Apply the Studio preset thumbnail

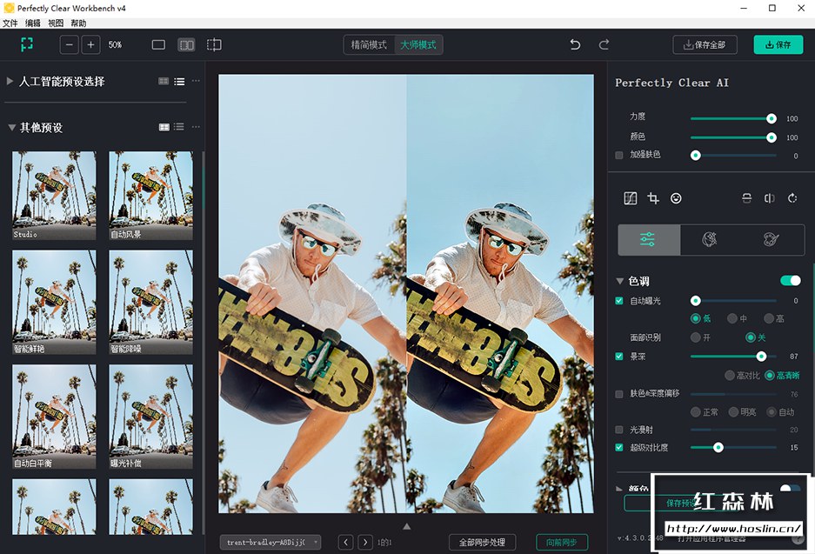point(54,196)
